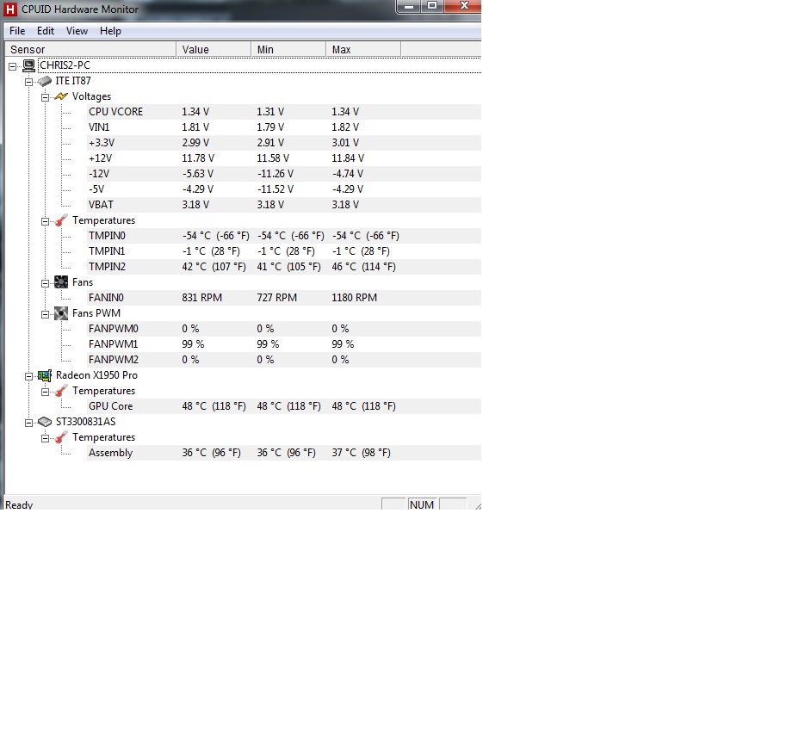The width and height of the screenshot is (811, 742).
Task: Click the Radeon X1950 Pro card icon
Action: tap(45, 375)
